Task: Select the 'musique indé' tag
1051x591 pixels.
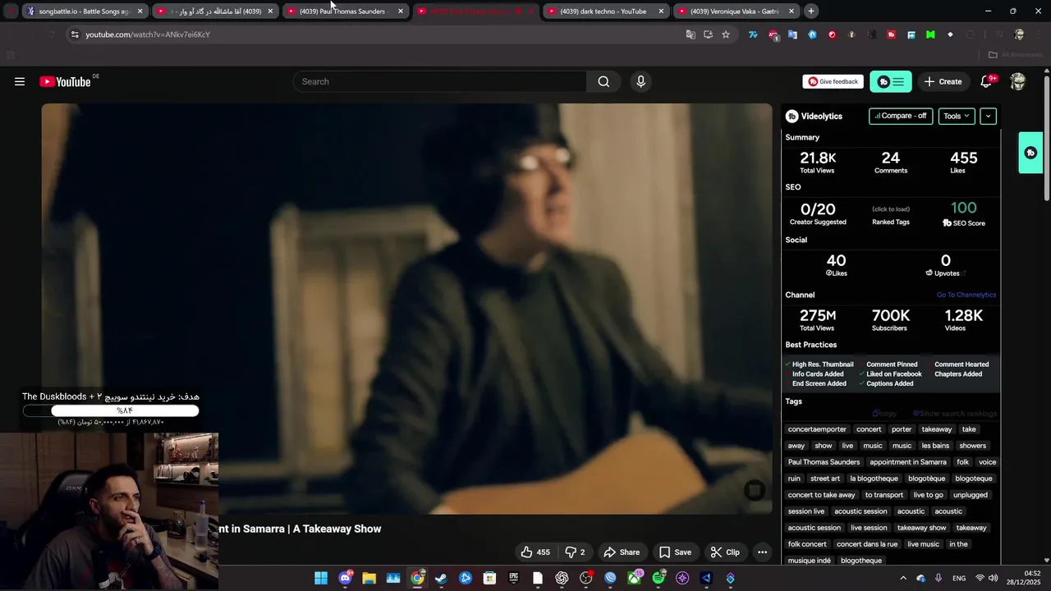Action: (809, 561)
